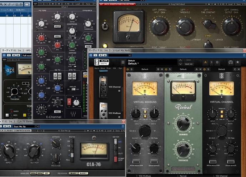
Task: Solo the Virtual Mixbuss module
Action: [131, 69]
